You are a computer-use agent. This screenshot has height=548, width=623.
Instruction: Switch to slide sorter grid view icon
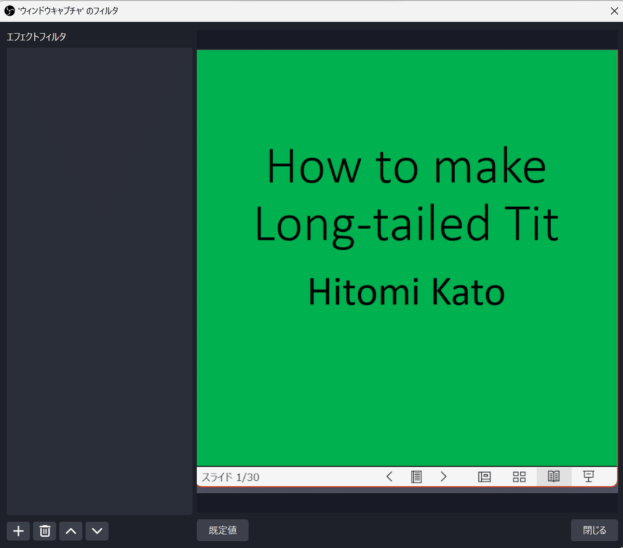[519, 476]
